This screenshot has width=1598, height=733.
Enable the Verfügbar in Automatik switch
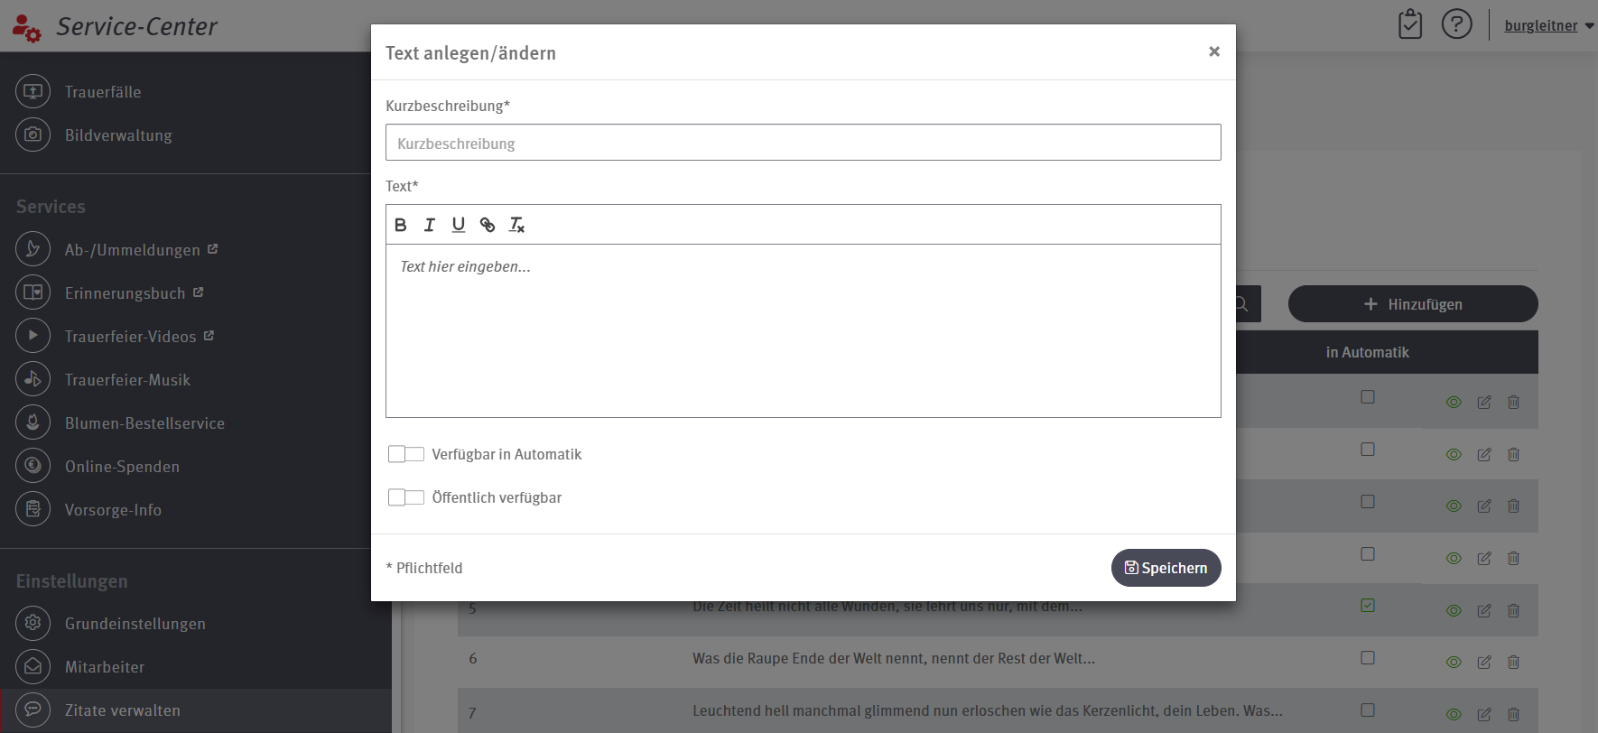[x=405, y=454]
